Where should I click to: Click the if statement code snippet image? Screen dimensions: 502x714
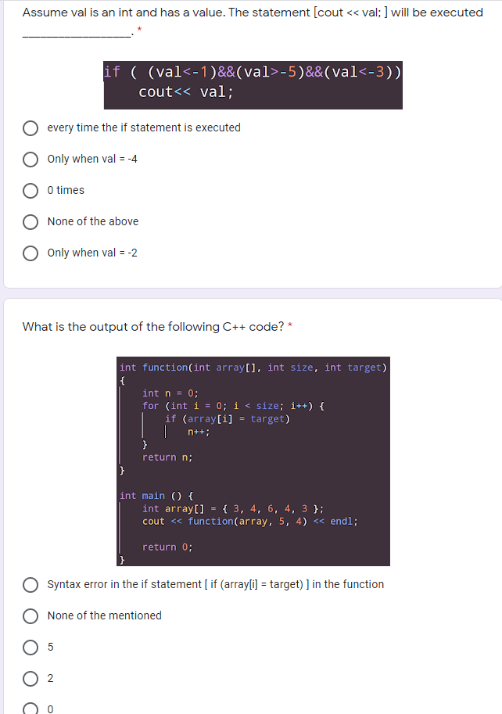(x=252, y=86)
